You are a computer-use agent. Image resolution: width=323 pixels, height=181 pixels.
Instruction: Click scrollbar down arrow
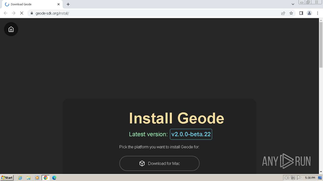click(321, 172)
